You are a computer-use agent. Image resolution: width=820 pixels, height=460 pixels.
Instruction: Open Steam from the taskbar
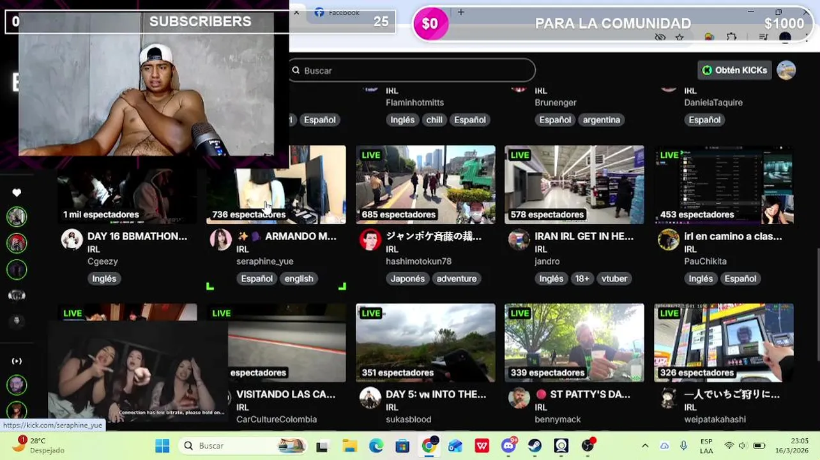(535, 445)
